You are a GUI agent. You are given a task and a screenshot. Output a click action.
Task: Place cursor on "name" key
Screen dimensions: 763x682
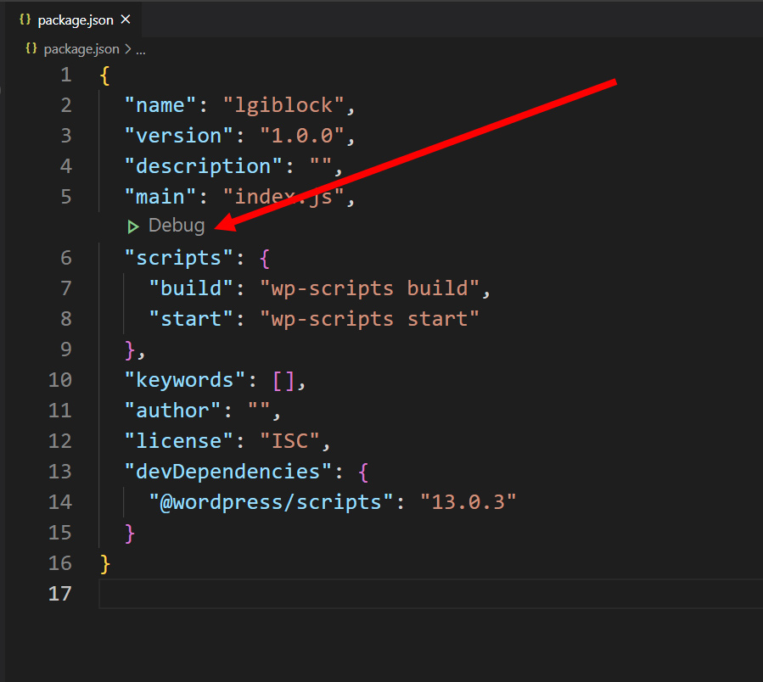[160, 105]
